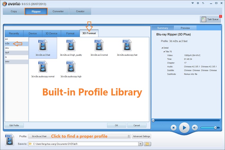Image resolution: width=225 pixels, height=150 pixels.
Task: Select the 3d.m2ts.audiocopy.fast profile icon
Action: point(127,45)
